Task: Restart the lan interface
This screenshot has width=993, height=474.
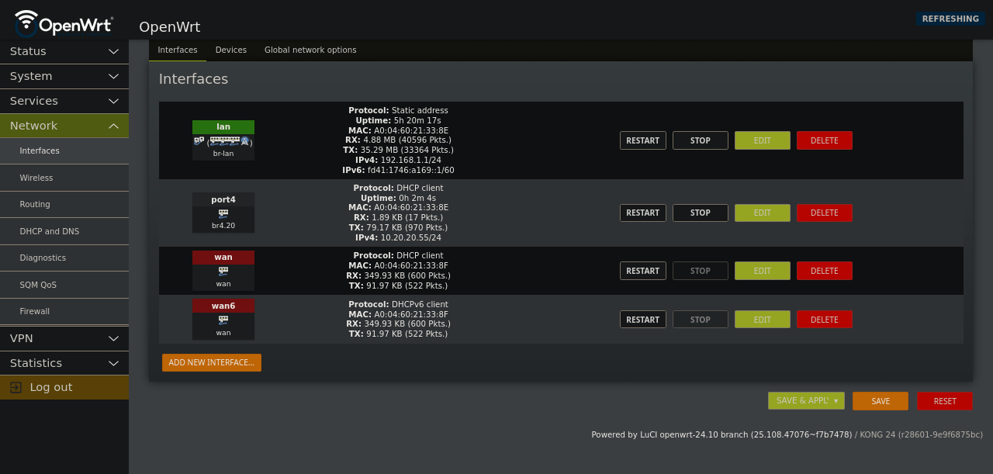Action: [x=643, y=140]
